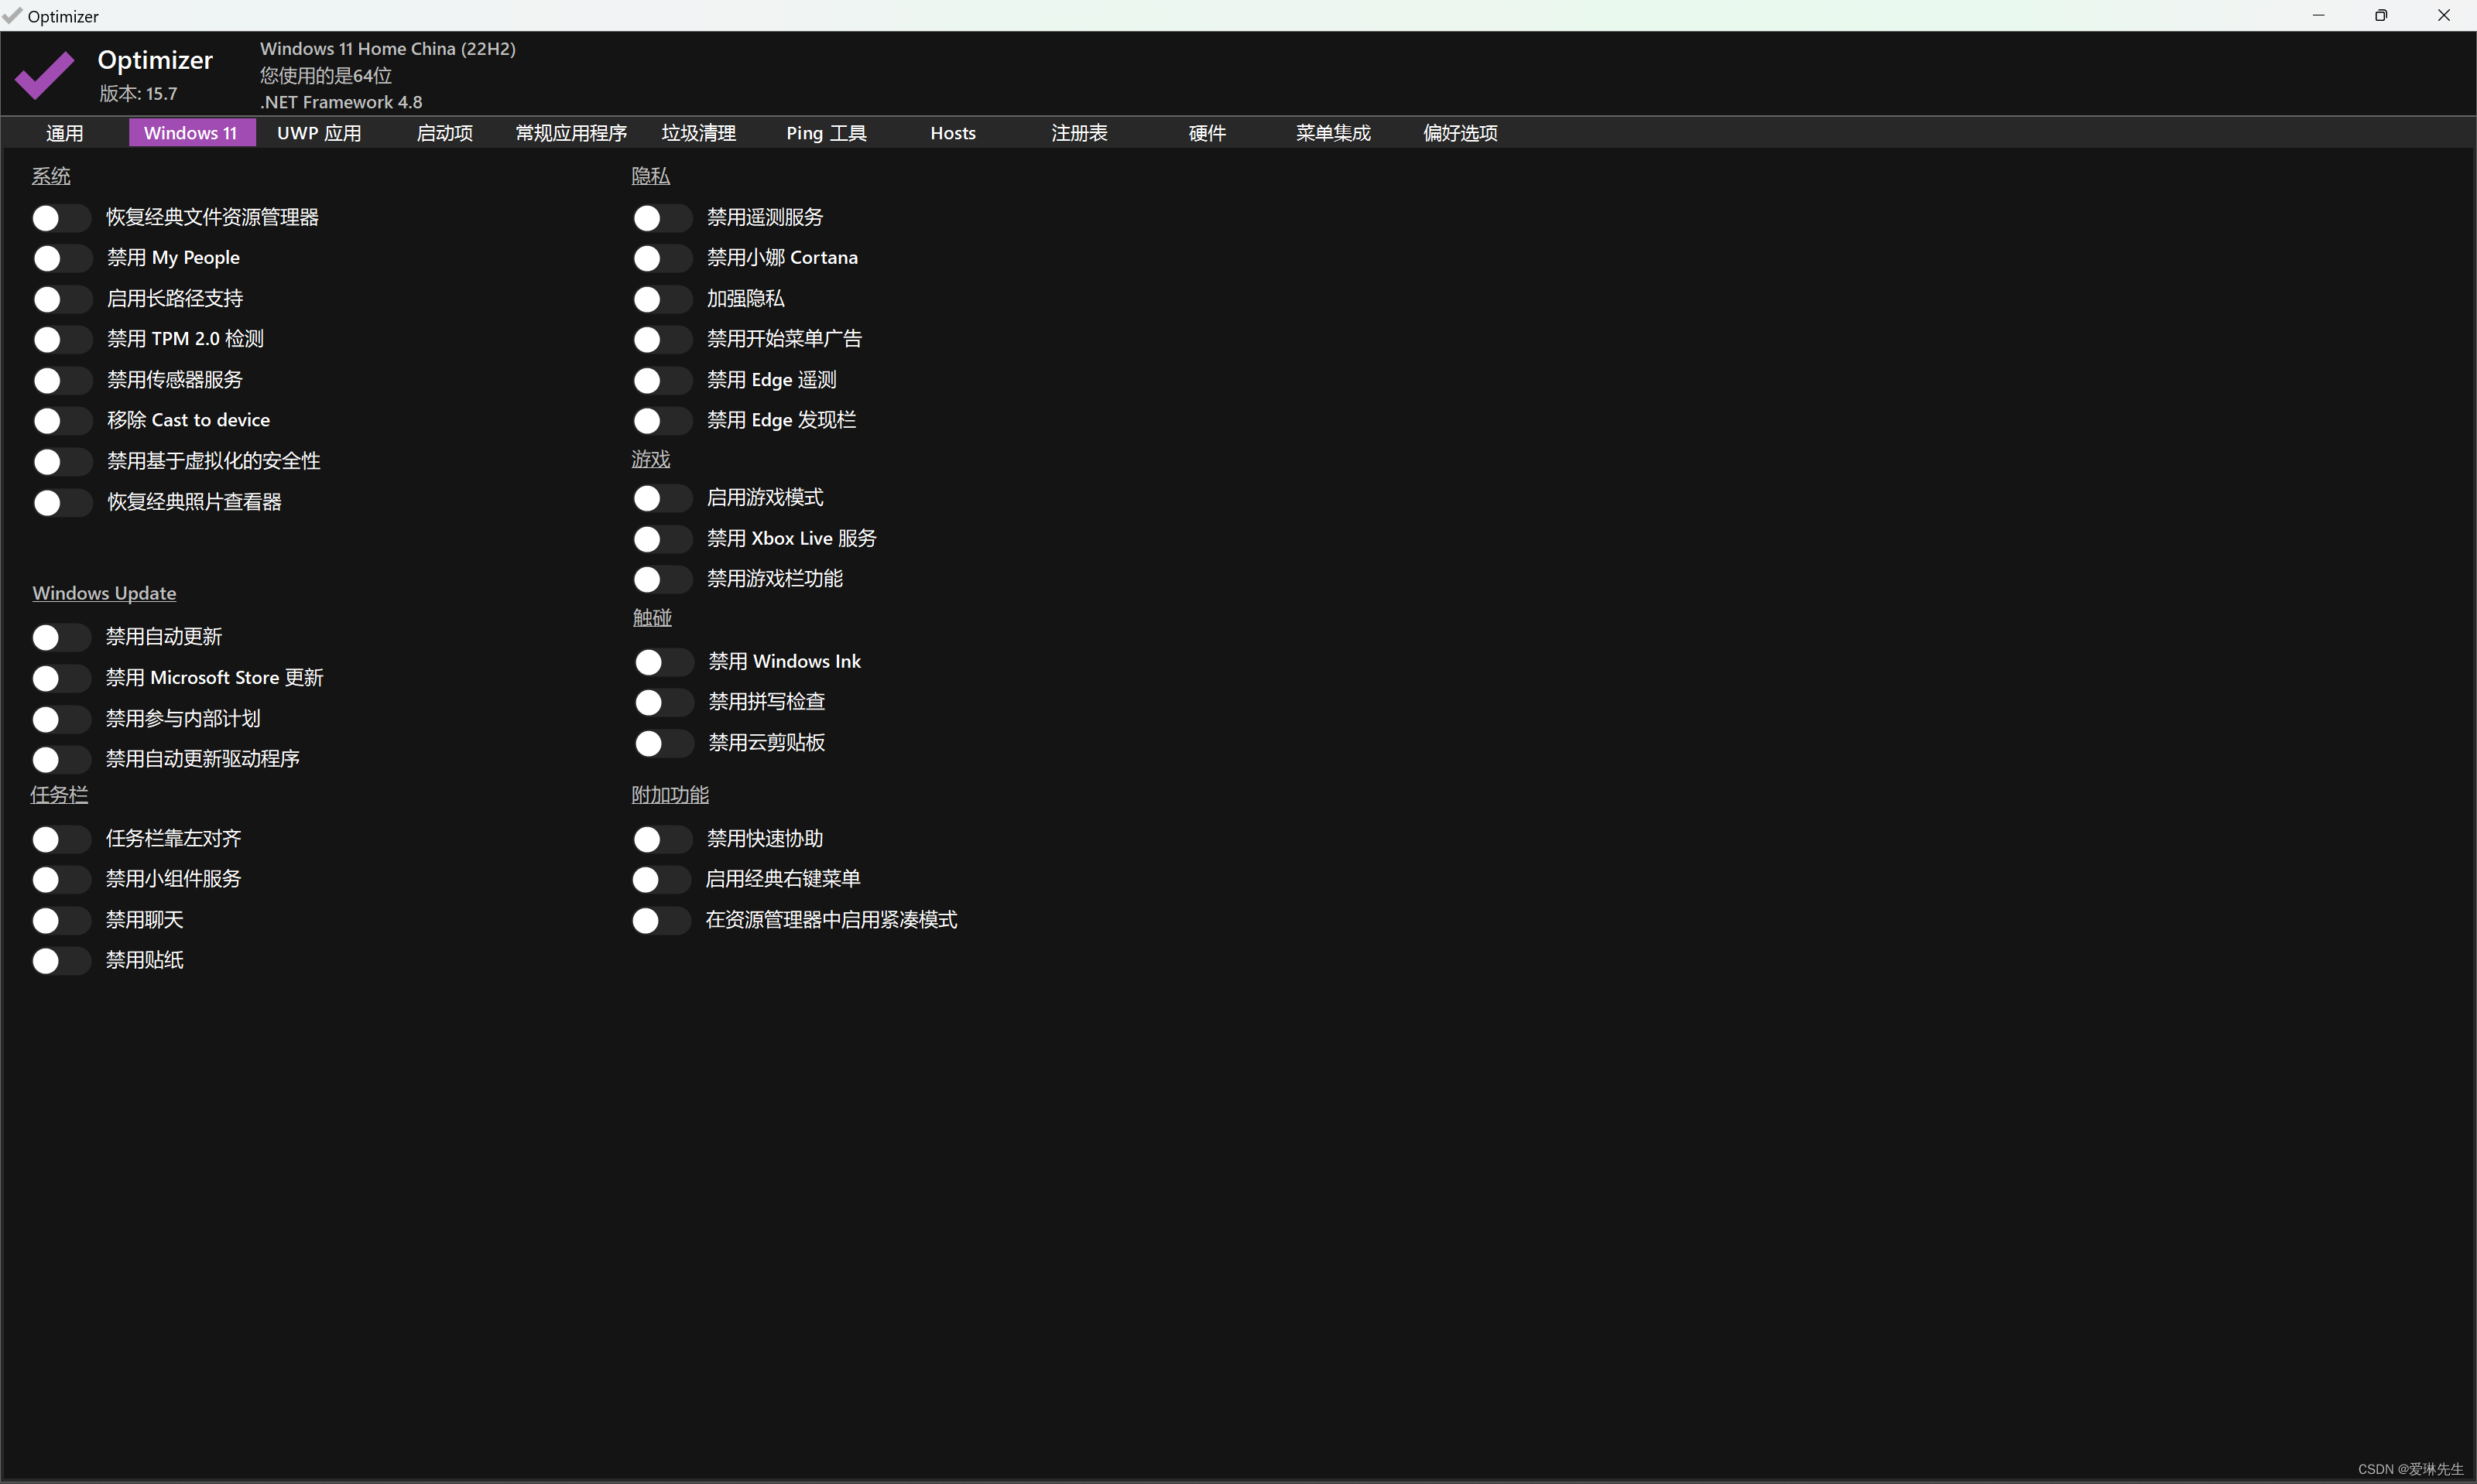This screenshot has height=1484, width=2477.
Task: Toggle 禁用小组件服务 switch
Action: click(61, 879)
